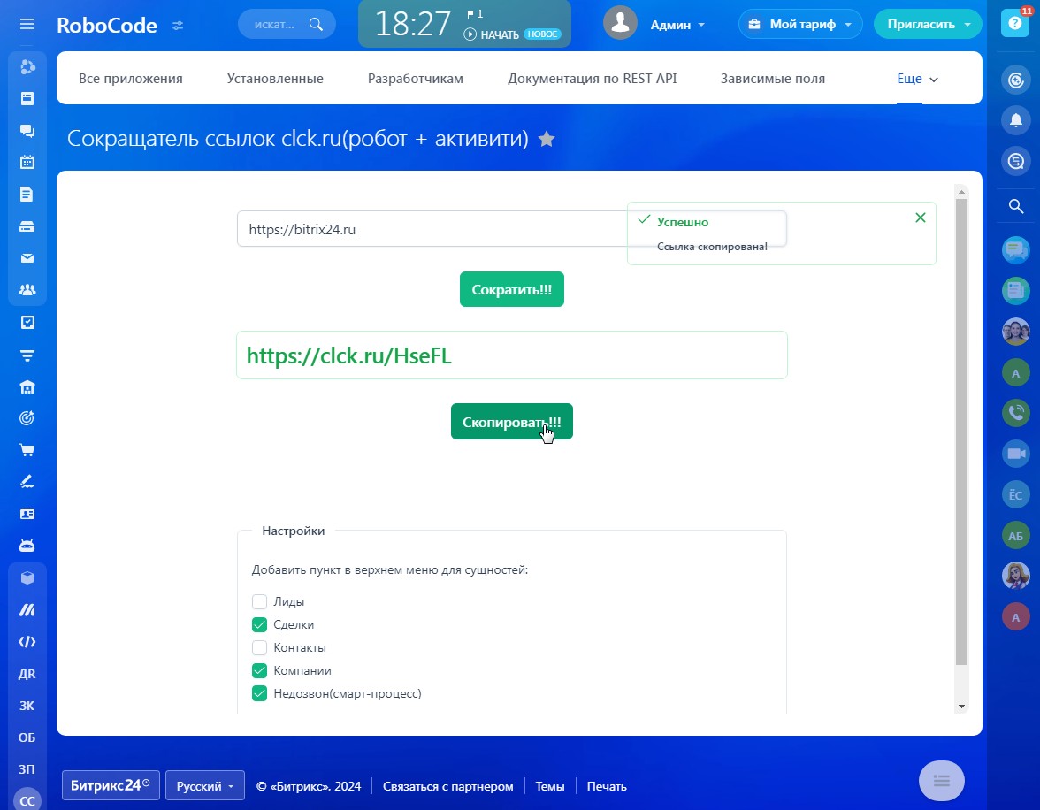Image resolution: width=1040 pixels, height=810 pixels.
Task: Open the market box sidebar icon
Action: [27, 577]
